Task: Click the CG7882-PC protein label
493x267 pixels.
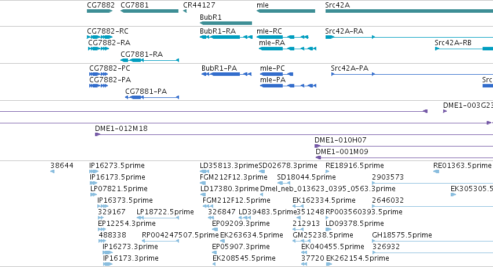Action: coord(109,68)
